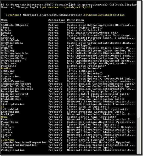Click the OnAbort method name

(x=7, y=48)
